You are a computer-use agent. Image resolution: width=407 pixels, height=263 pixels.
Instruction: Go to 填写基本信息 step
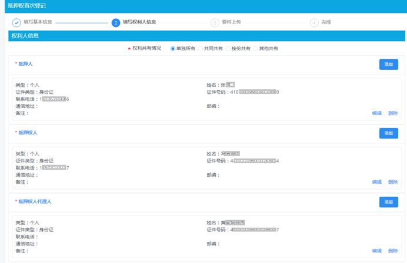(x=38, y=22)
